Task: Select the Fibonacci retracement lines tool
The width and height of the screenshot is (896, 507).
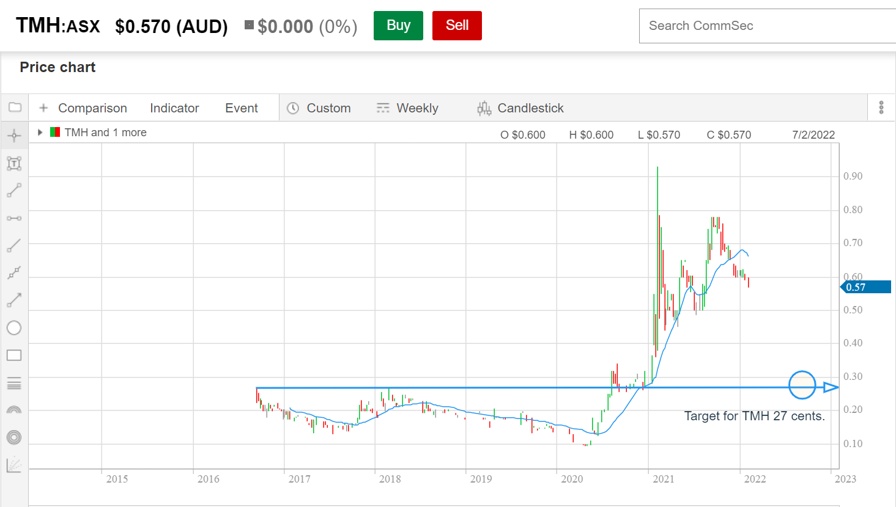Action: [14, 384]
